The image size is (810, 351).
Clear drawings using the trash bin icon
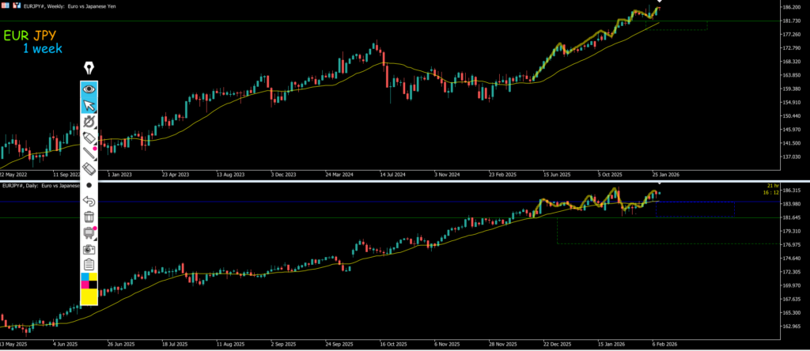[89, 217]
